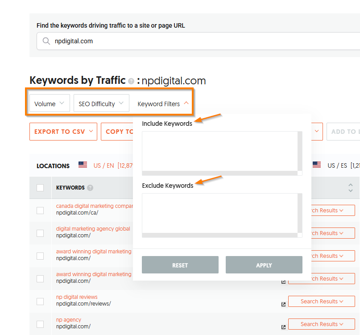Open digital marketing agency global keyword link
Viewport: 360px width, 335px height.
tap(93, 229)
